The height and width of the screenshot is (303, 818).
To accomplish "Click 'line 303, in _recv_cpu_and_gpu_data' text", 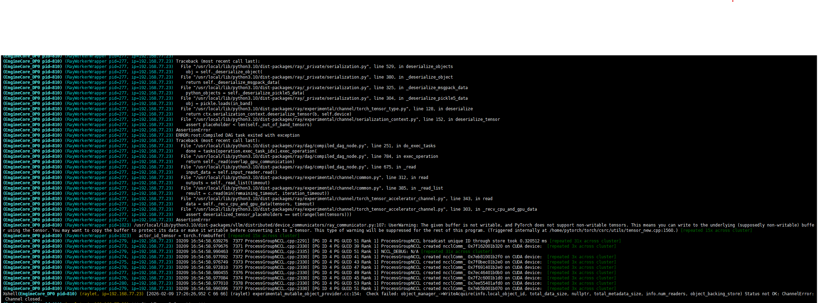I will pos(494,209).
